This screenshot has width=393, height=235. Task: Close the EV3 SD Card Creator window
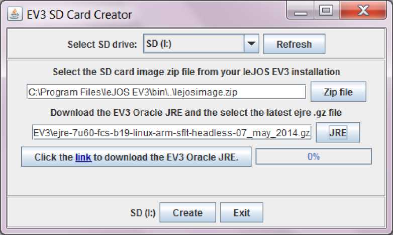coord(363,11)
